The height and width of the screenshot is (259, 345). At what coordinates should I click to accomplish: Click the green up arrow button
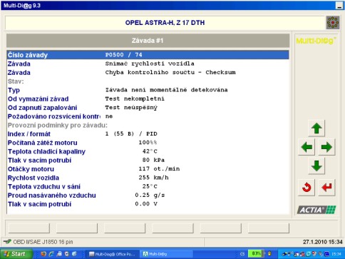coord(316,128)
